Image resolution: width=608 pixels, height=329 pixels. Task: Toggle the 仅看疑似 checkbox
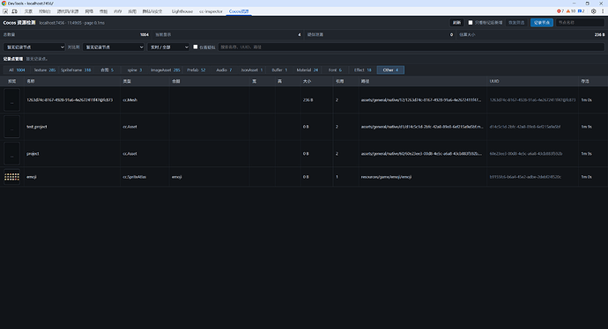point(196,47)
